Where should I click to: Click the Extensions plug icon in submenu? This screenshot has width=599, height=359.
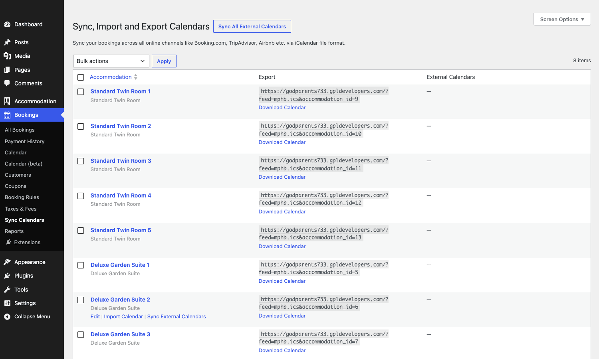click(x=8, y=242)
